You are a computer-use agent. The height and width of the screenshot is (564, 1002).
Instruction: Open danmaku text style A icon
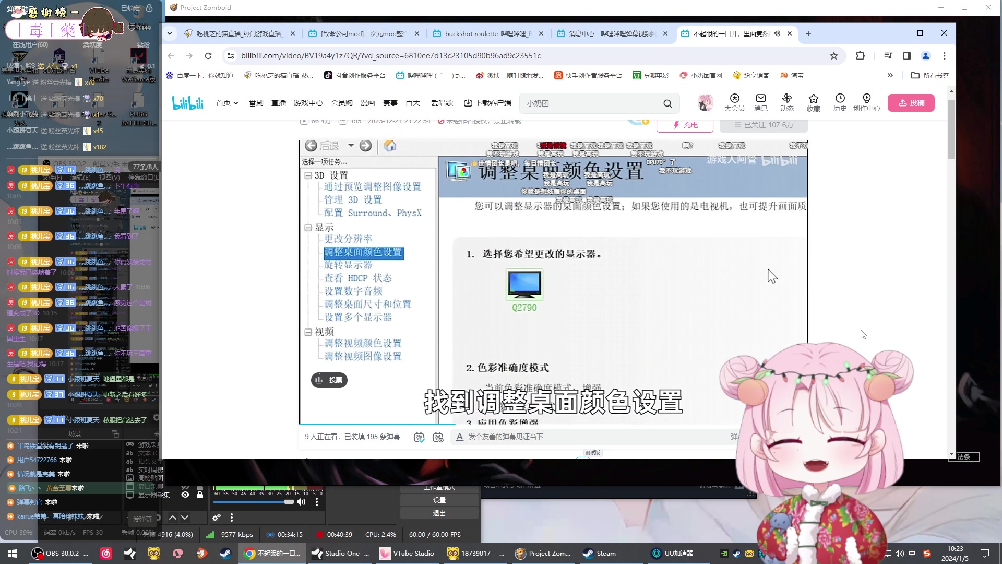coord(460,437)
